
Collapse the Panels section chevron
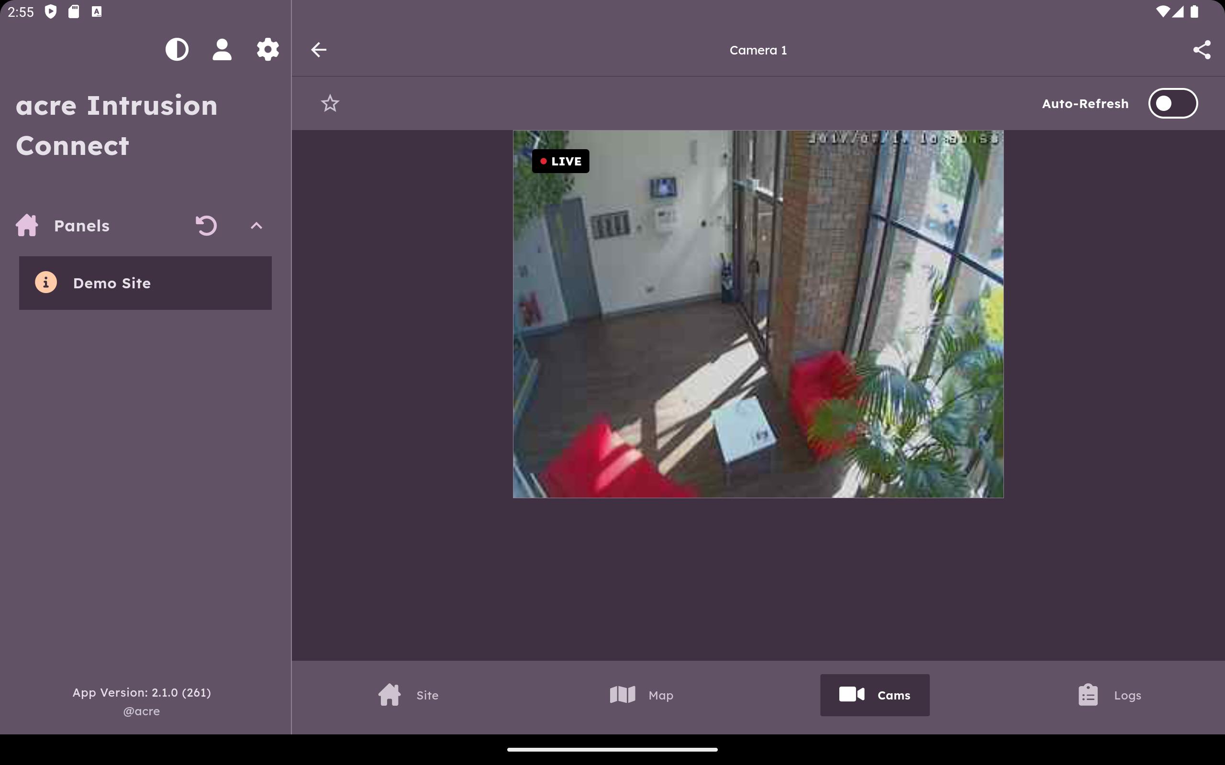(x=256, y=226)
